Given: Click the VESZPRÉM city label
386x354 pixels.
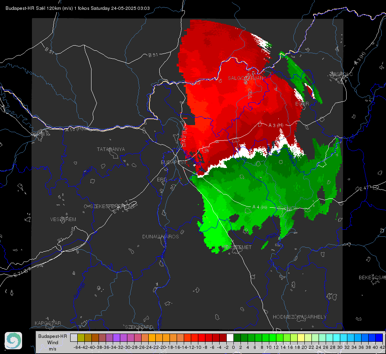Looking at the screenshot, I should 63,219.
